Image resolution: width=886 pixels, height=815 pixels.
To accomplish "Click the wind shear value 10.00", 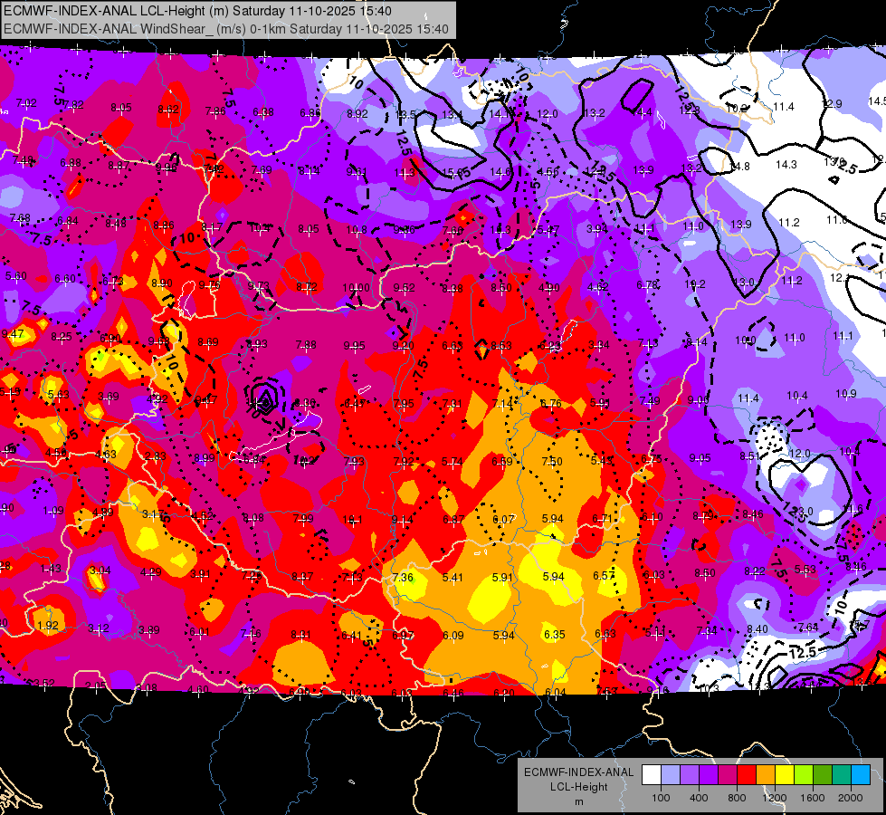I will click(x=356, y=288).
